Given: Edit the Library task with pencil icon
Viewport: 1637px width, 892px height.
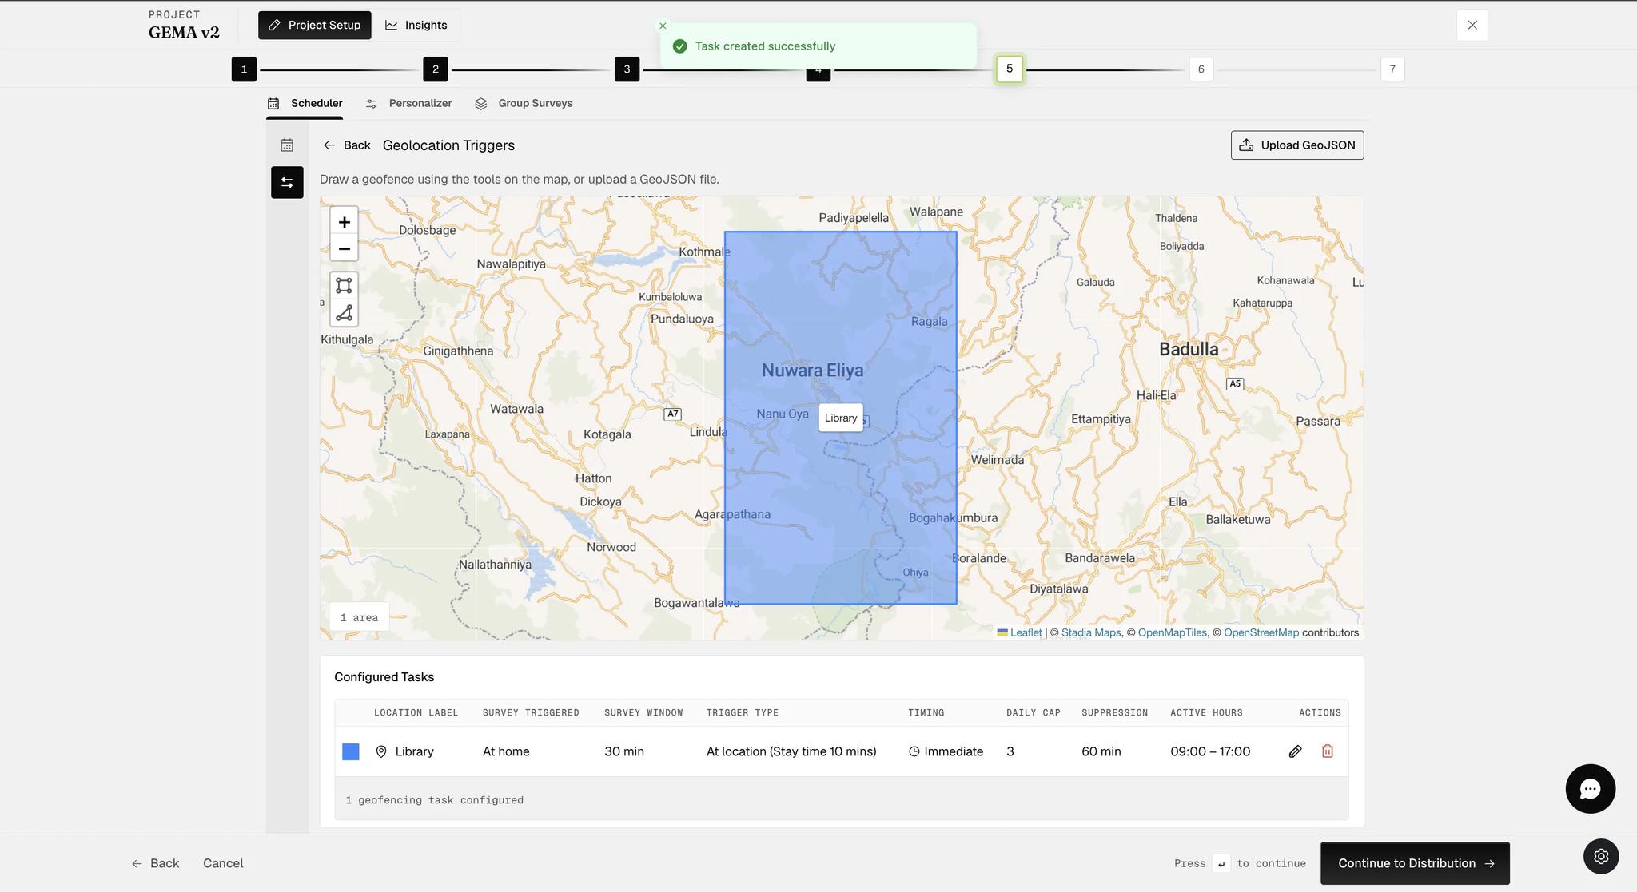Looking at the screenshot, I should (1296, 751).
